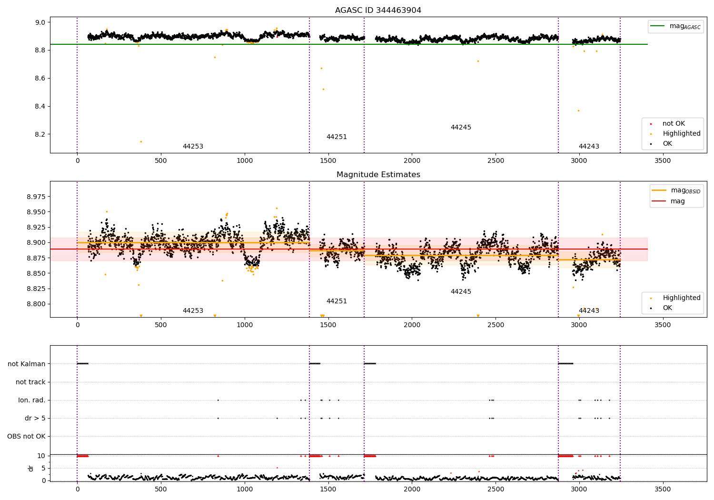Image resolution: width=714 pixels, height=500 pixels.
Task: Select the 8.975 y-axis tick label
Action: pyautogui.click(x=36, y=197)
